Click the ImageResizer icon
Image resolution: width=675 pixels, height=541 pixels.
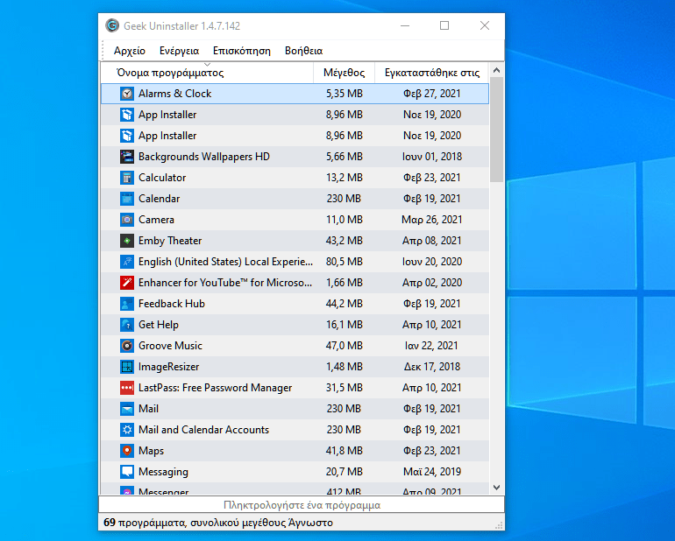(x=126, y=367)
